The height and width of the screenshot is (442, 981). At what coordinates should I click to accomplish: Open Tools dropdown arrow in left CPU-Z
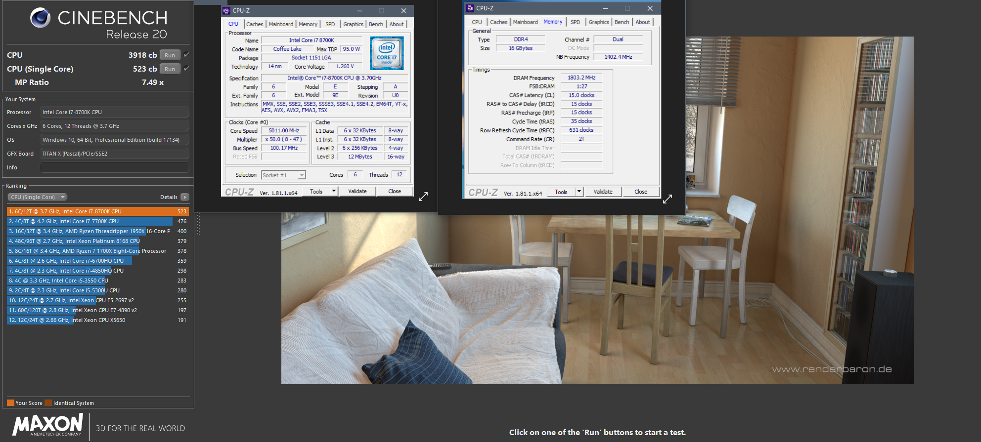(334, 192)
